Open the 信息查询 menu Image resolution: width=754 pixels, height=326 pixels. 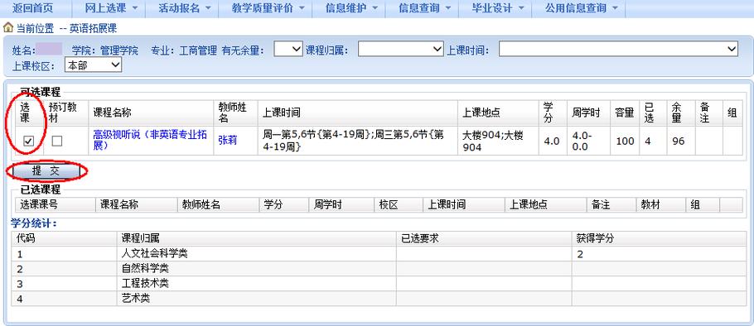pos(424,8)
